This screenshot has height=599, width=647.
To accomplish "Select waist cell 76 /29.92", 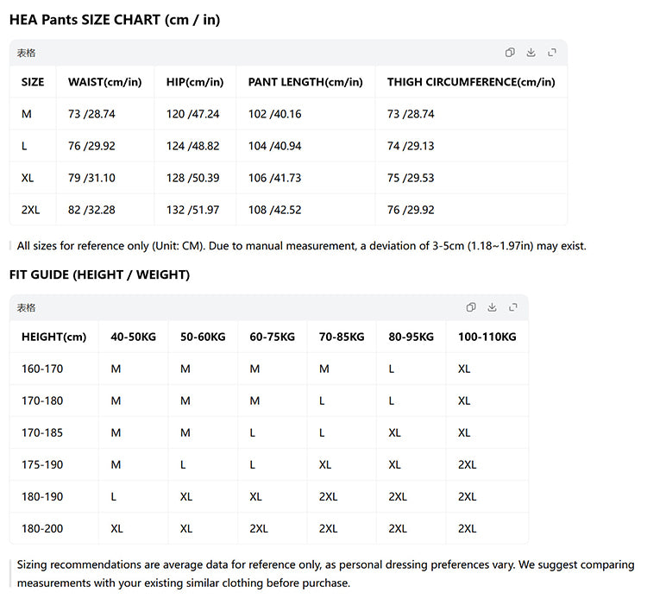I will point(91,146).
